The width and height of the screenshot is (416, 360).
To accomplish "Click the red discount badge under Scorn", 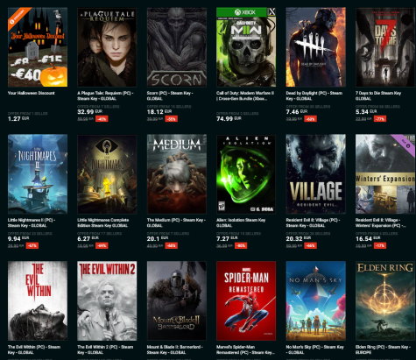I will pyautogui.click(x=171, y=119).
